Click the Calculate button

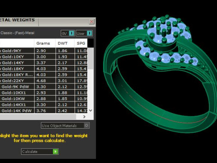point(40,152)
